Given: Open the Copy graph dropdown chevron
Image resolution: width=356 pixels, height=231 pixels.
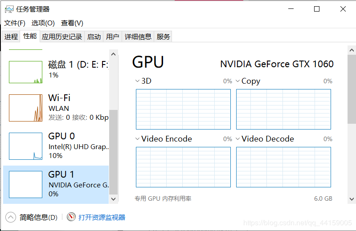Looking at the screenshot, I should coord(237,81).
